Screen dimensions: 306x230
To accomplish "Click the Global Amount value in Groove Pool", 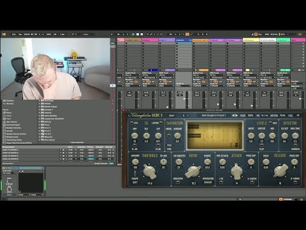I will (x=111, y=164).
